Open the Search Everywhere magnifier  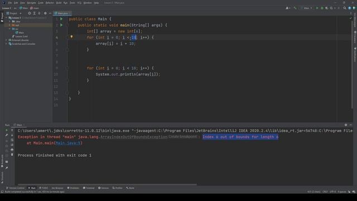pyautogui.click(x=345, y=8)
